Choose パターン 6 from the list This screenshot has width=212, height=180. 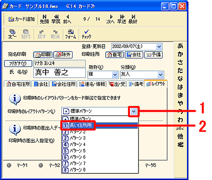(100, 157)
